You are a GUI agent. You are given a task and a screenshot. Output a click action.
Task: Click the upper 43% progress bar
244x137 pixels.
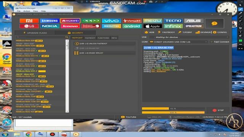(x=173, y=108)
